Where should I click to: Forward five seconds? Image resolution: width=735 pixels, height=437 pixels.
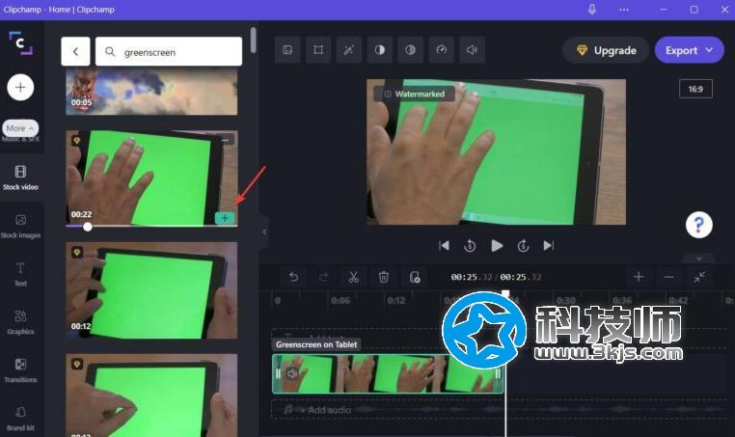[523, 246]
